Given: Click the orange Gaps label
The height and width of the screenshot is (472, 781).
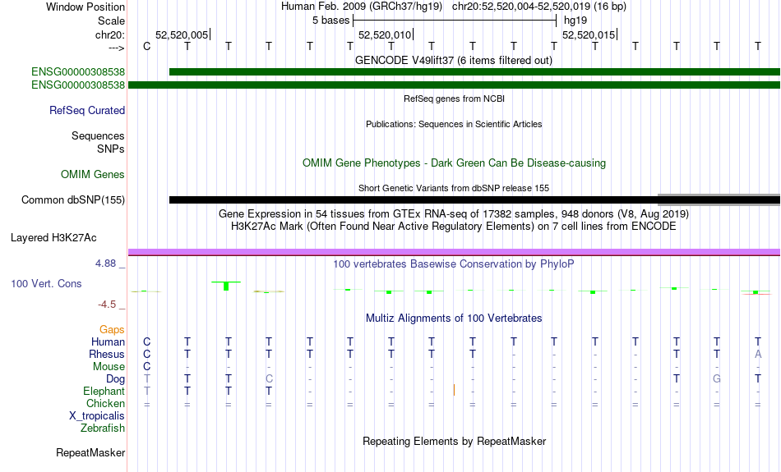Looking at the screenshot, I should tap(112, 329).
